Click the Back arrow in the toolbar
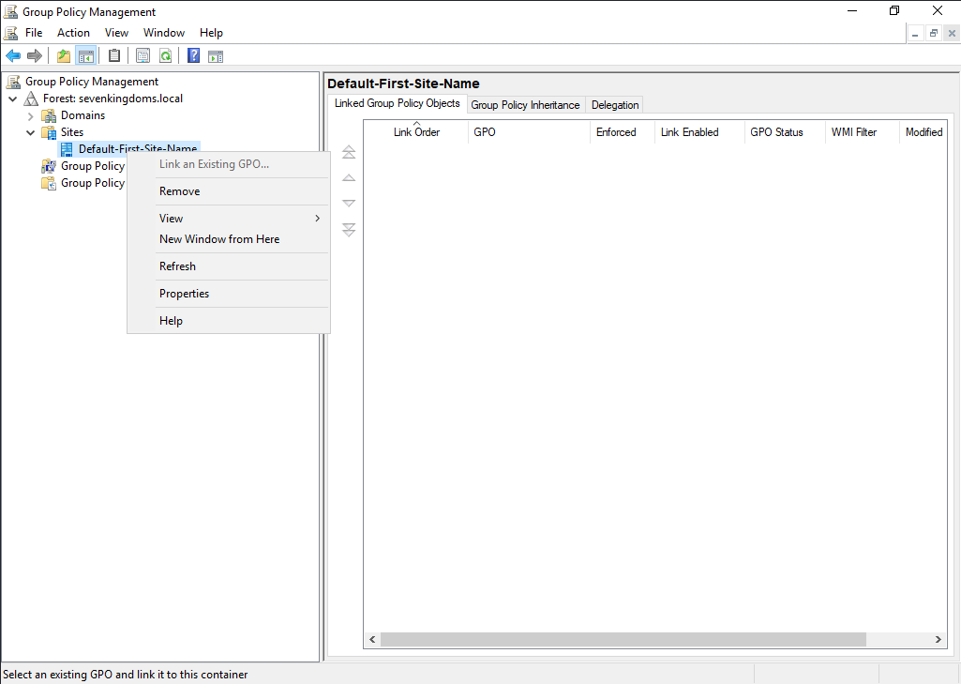Image resolution: width=961 pixels, height=684 pixels. [13, 55]
